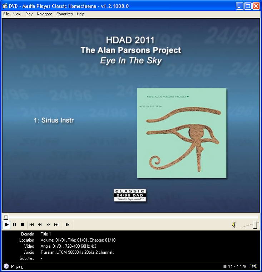
Task: Click 'The Alan Parsons Project' title text
Action: (x=131, y=50)
